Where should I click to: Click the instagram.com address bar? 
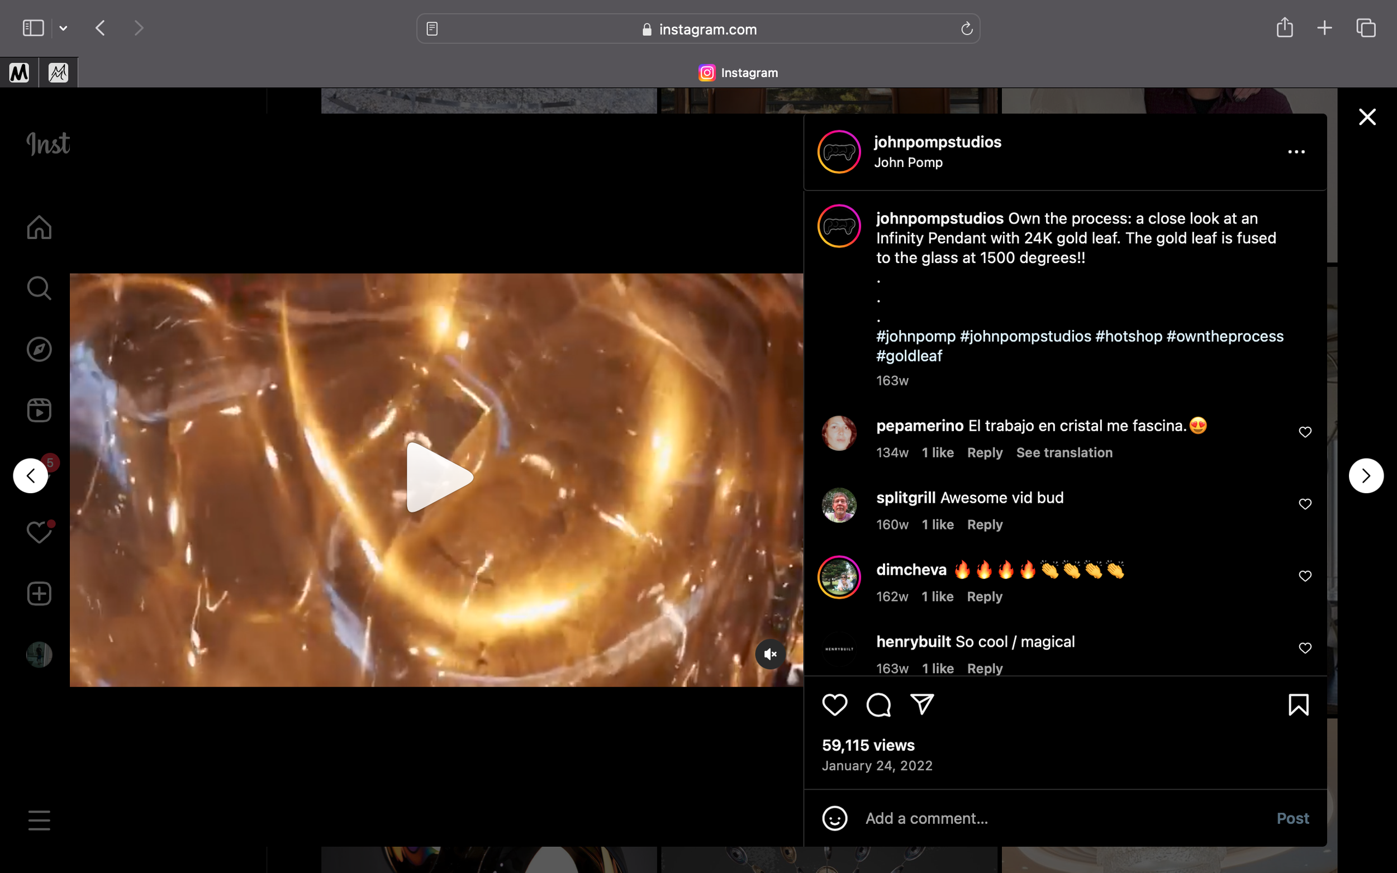click(x=698, y=29)
